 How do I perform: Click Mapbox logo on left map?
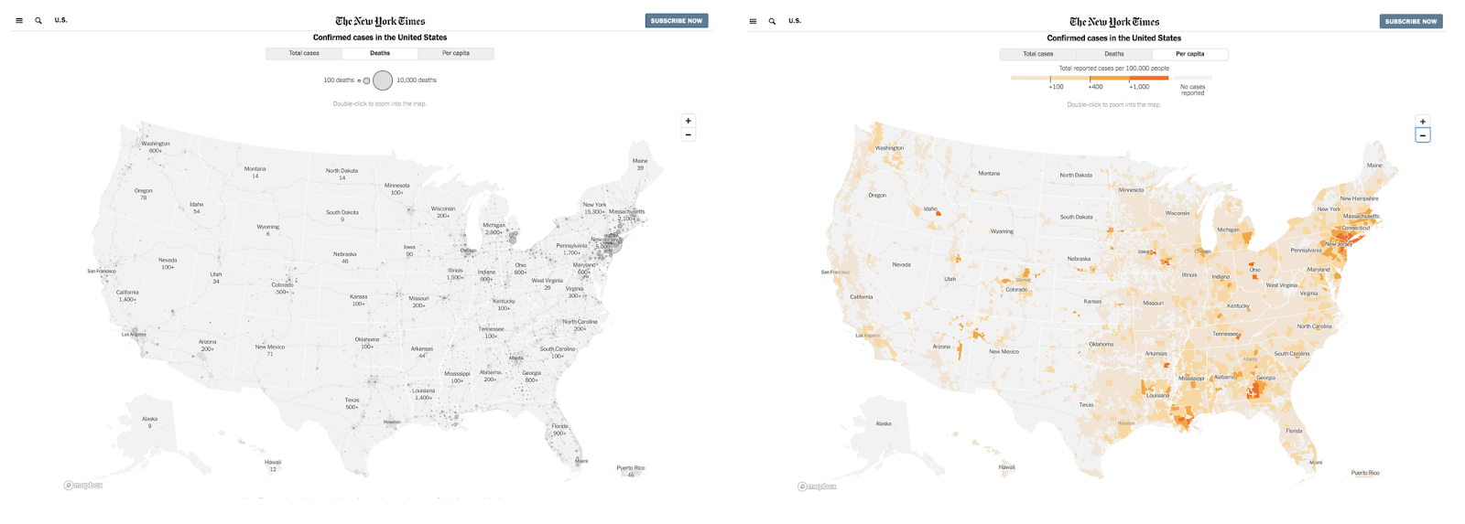point(83,486)
